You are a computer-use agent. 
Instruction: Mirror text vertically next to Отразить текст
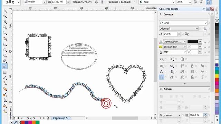coord(102,2)
